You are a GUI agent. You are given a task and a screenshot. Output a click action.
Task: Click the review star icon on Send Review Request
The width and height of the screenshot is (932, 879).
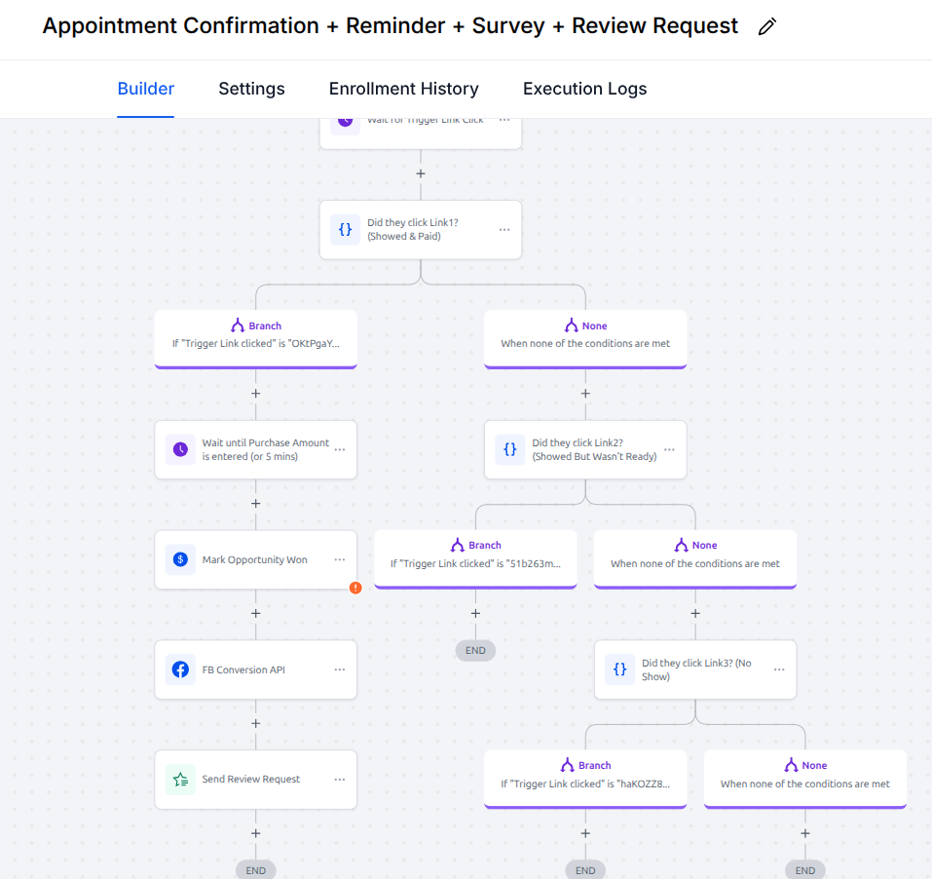(179, 780)
